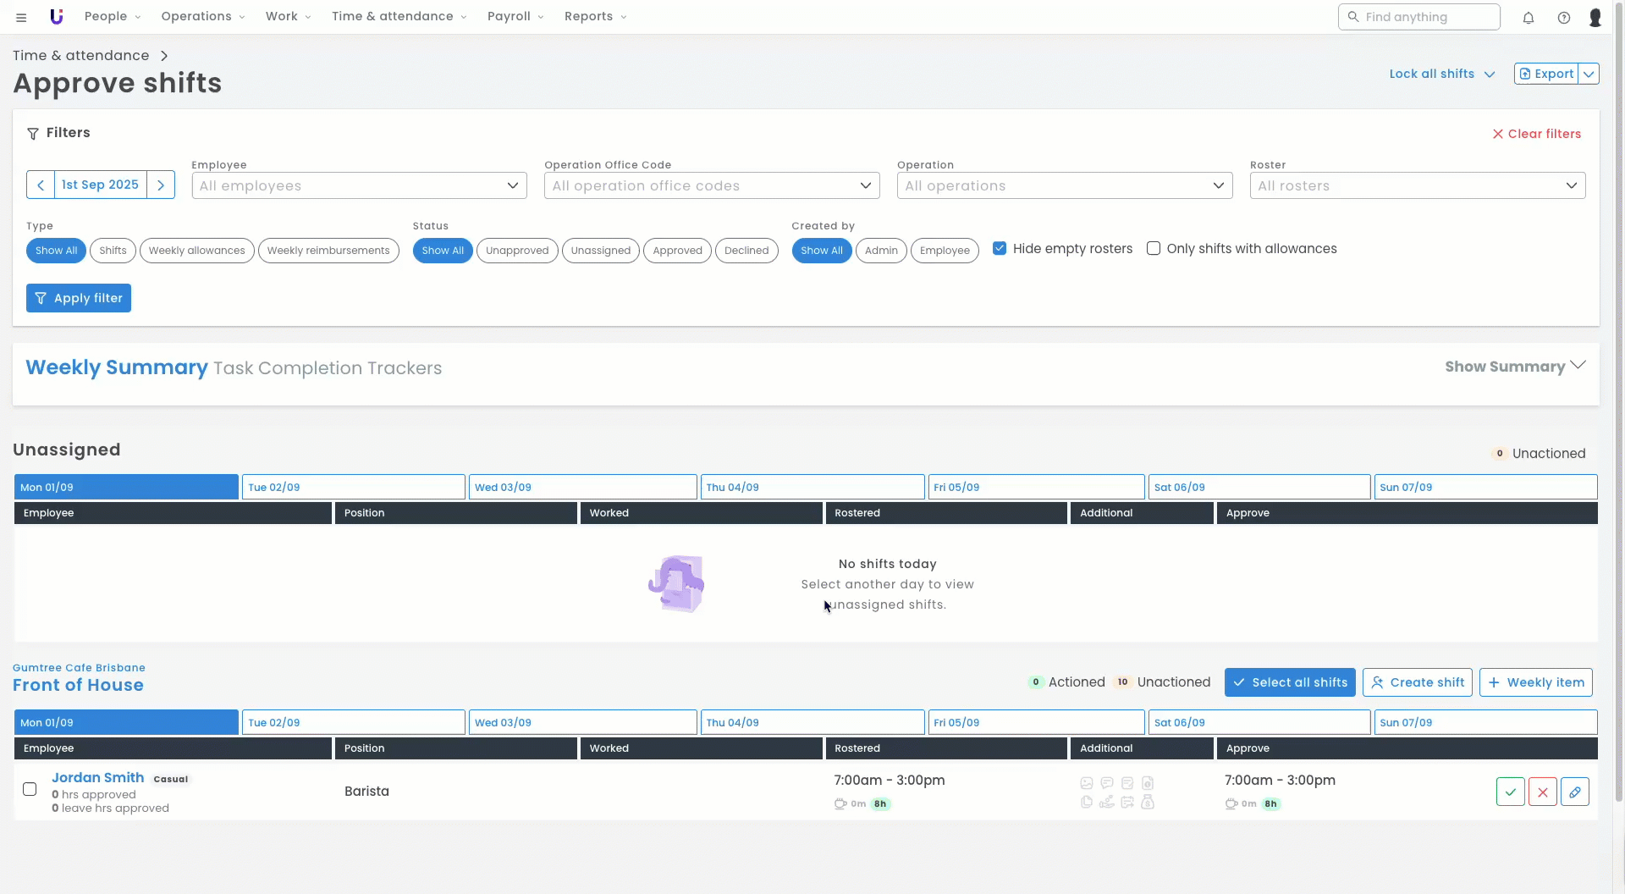Open the All employees dropdown
Screen dimensions: 1625x894
[359, 185]
